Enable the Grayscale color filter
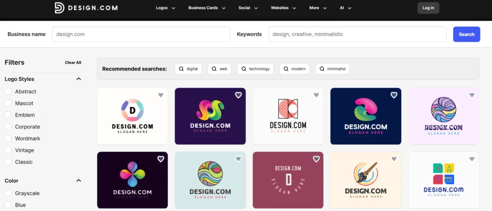 (x=8, y=193)
